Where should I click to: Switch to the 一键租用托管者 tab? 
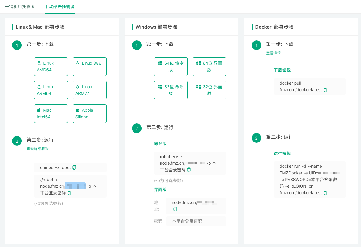point(19,7)
